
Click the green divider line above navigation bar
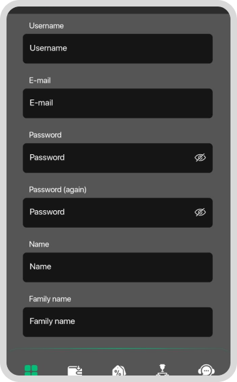coord(118,349)
